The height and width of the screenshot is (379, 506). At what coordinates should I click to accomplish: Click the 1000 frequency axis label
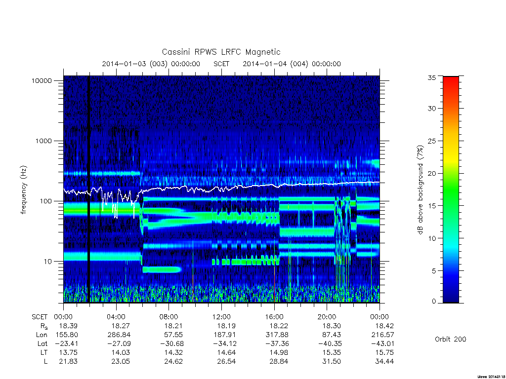click(43, 141)
